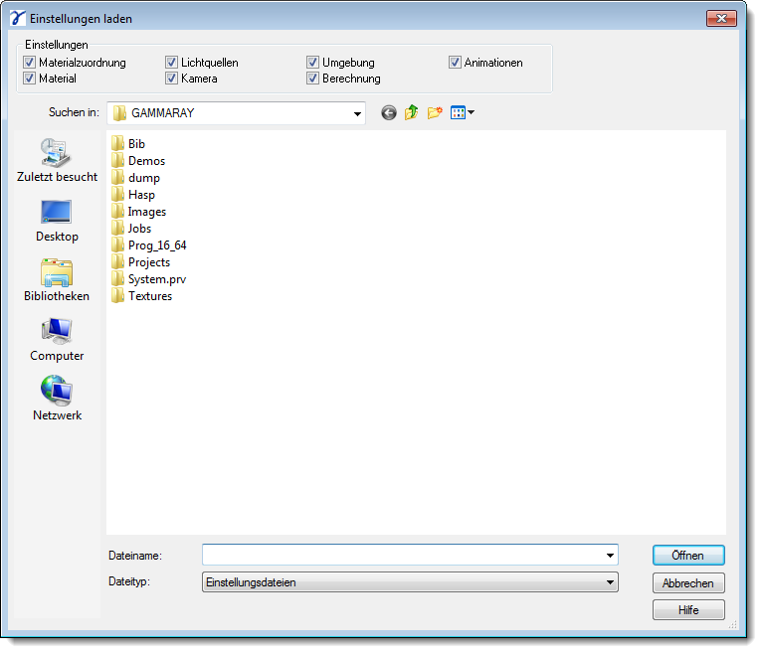Select the dump folder name

[144, 178]
